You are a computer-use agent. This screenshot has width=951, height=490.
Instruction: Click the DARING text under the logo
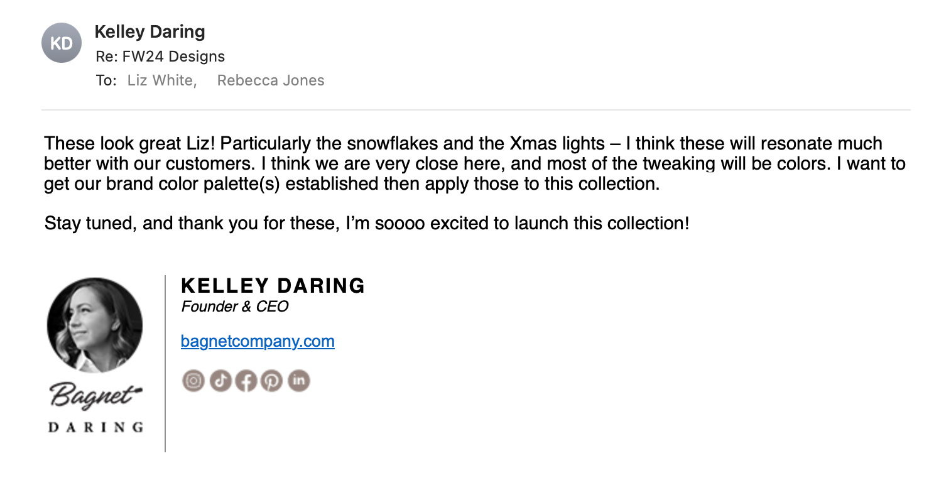(x=95, y=427)
